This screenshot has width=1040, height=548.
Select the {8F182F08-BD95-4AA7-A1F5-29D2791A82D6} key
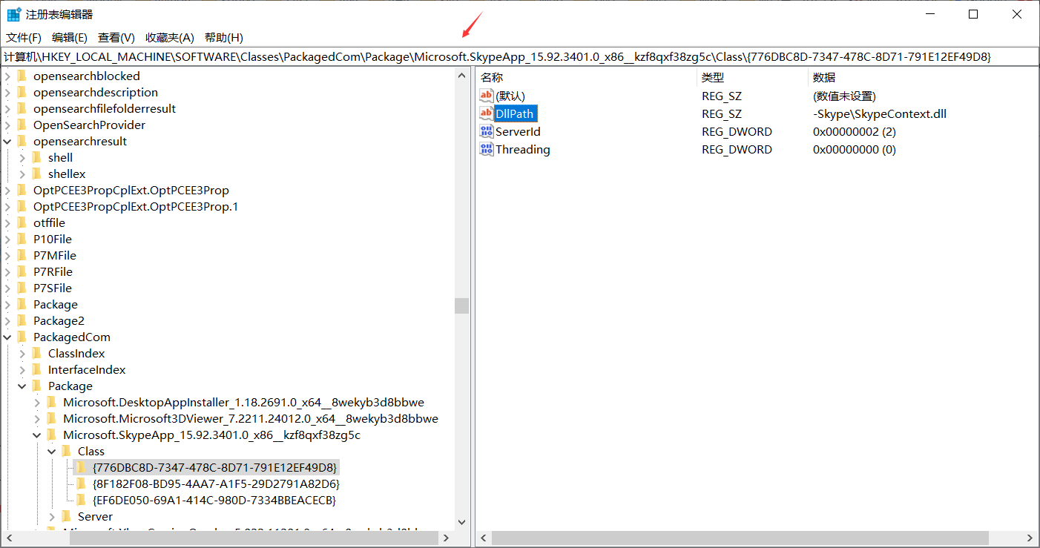coord(216,483)
